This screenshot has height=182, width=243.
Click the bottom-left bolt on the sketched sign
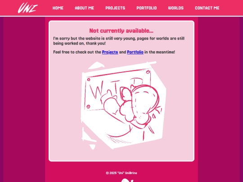[88, 107]
